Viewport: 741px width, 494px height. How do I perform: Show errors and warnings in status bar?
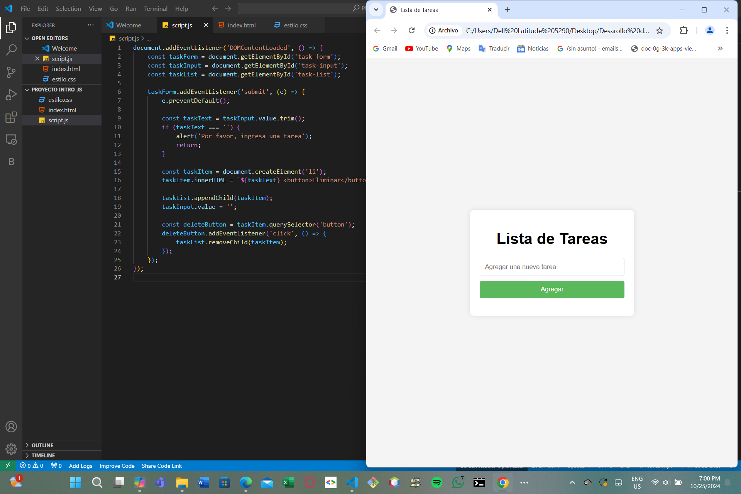tap(32, 465)
